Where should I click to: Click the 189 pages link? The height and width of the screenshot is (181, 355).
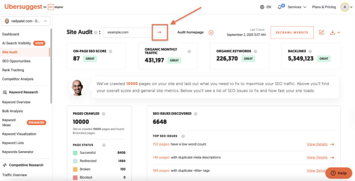(161, 171)
